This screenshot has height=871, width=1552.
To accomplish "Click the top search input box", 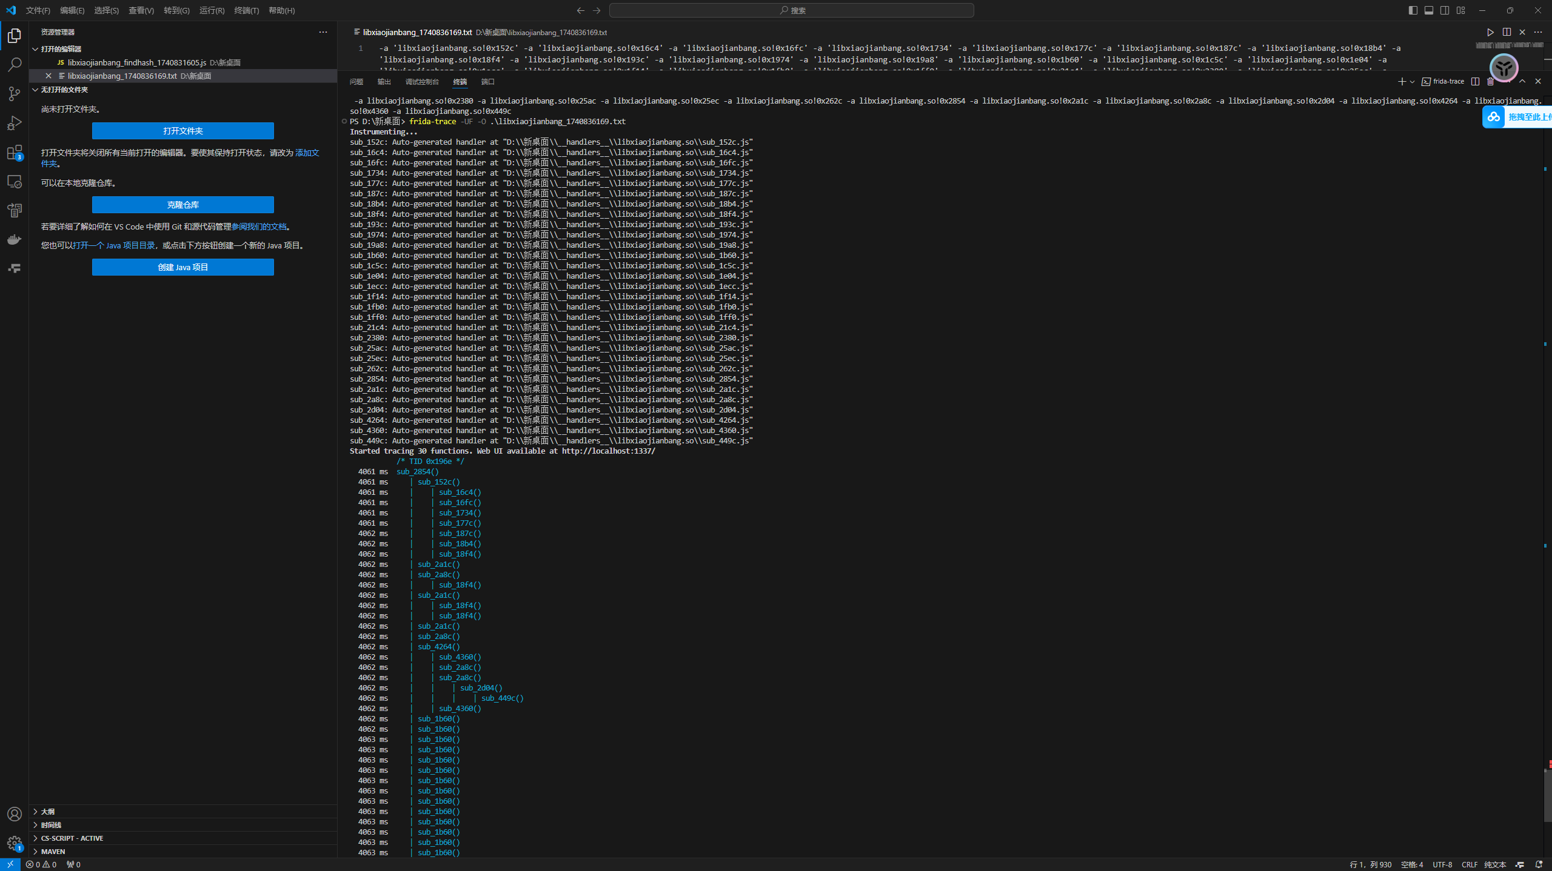I will (791, 10).
